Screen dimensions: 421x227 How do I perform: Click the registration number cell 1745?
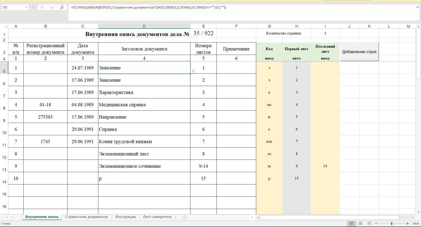(x=45, y=142)
